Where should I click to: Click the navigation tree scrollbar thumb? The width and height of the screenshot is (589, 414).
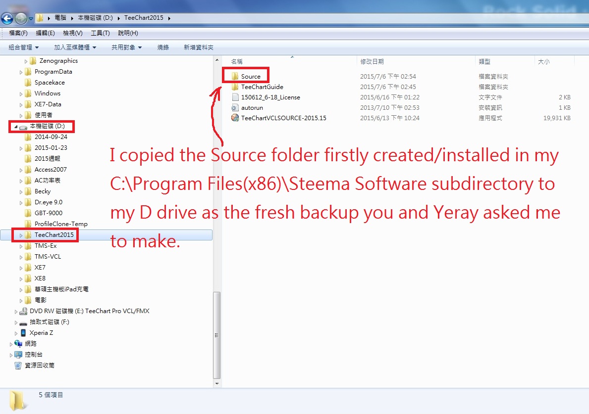pyautogui.click(x=217, y=336)
